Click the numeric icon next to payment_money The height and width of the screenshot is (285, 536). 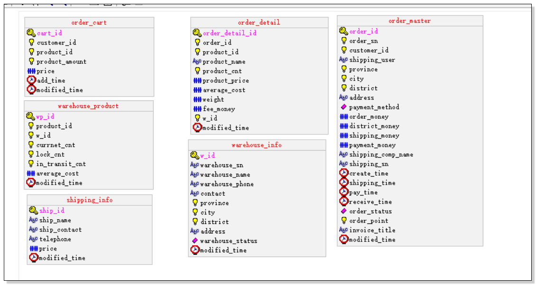click(343, 145)
